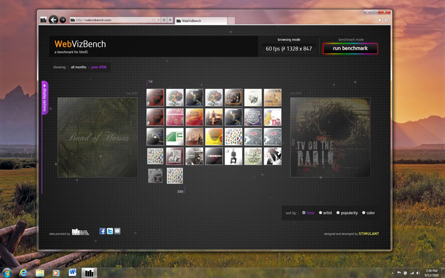The image size is (445, 278).
Task: Expand the display options side panel
Action: (x=44, y=97)
